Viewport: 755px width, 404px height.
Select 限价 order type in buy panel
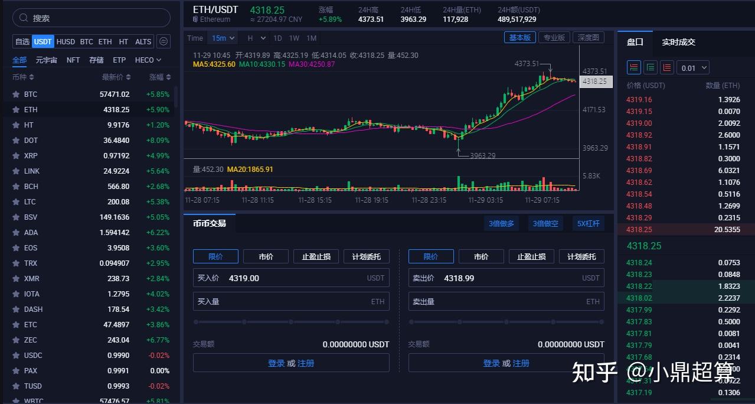click(x=215, y=256)
